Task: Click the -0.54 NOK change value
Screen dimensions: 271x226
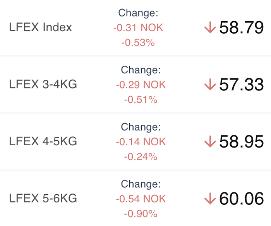Action: coord(141,199)
